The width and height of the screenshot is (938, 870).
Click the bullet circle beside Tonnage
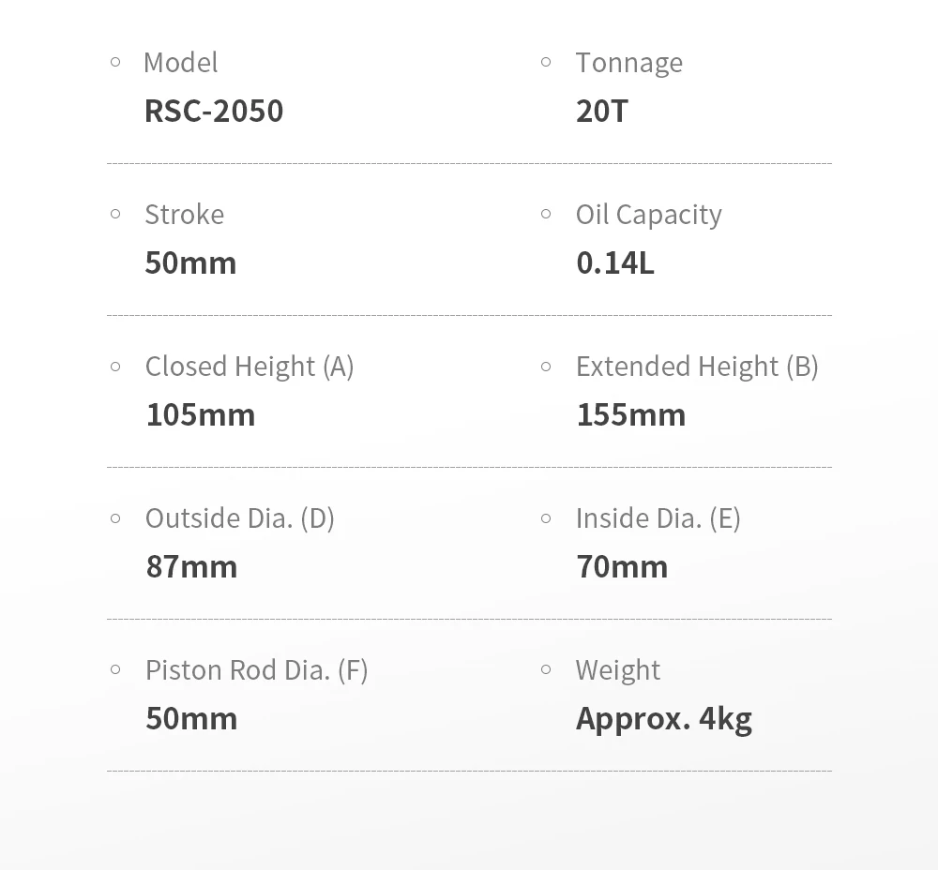[546, 62]
